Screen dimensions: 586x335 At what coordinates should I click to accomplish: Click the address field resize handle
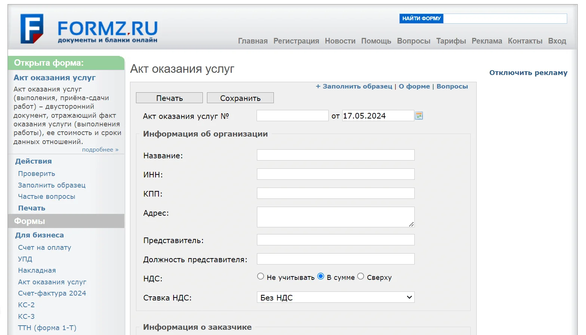pos(411,224)
